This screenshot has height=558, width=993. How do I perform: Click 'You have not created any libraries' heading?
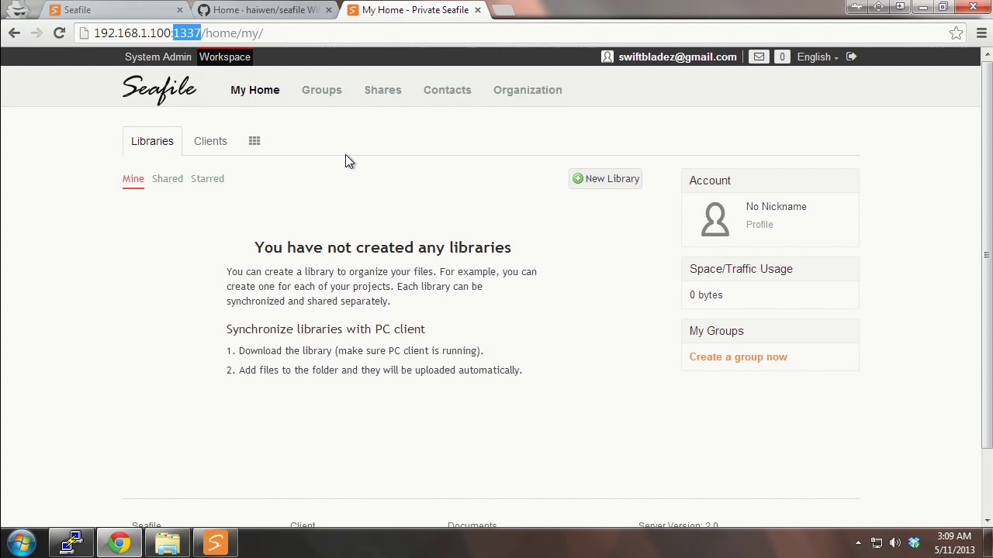pos(382,247)
